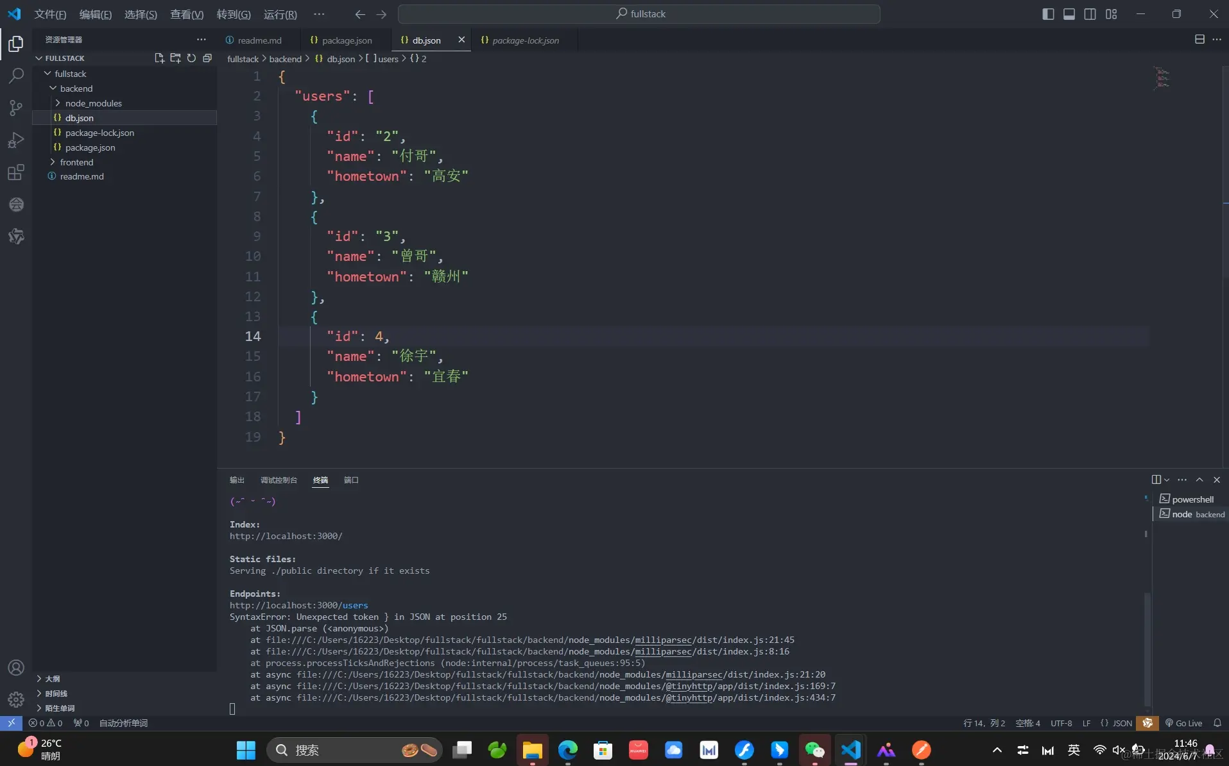Open the 查看(V) menu
Viewport: 1229px width, 766px height.
[187, 14]
